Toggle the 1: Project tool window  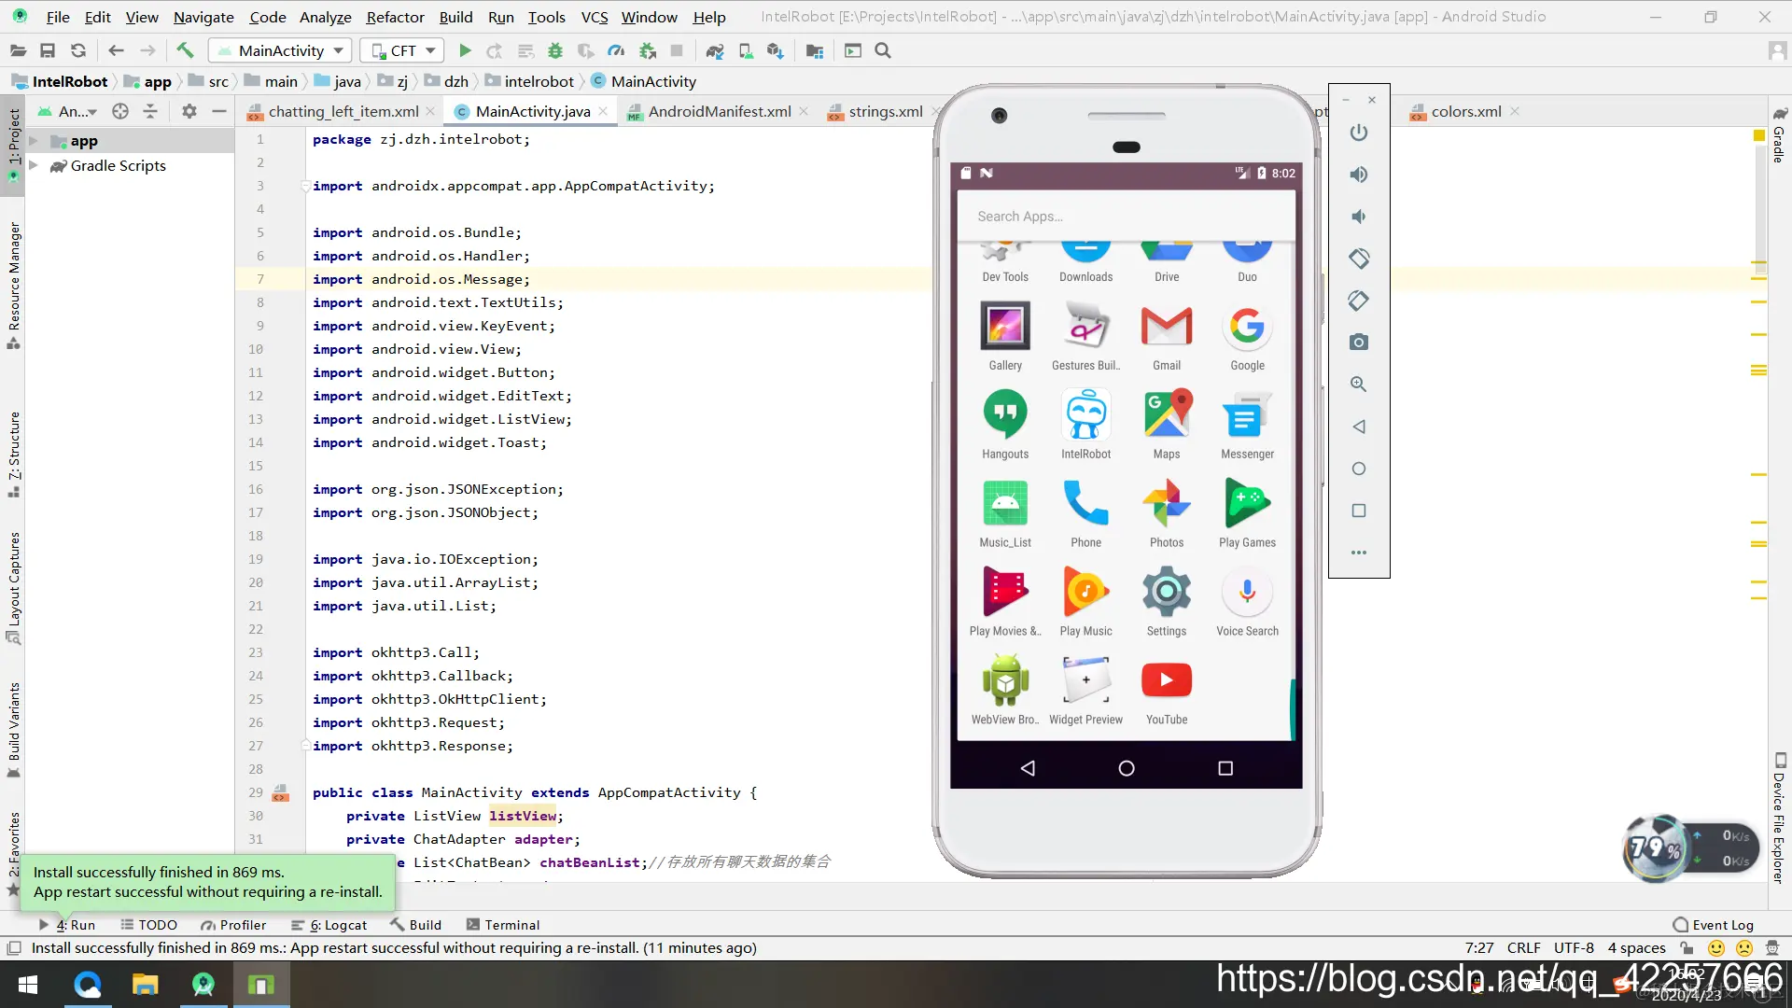pos(13,140)
